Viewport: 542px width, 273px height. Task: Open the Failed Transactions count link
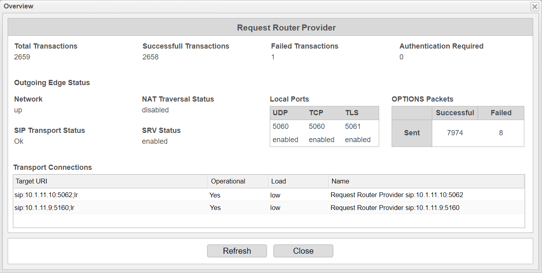tap(273, 57)
